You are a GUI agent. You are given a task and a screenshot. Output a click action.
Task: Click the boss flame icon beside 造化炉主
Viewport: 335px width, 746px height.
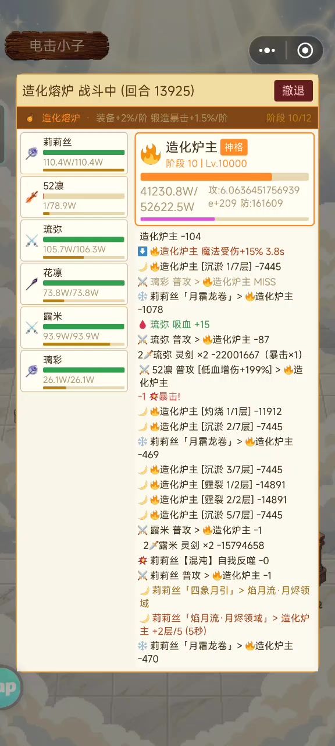pyautogui.click(x=151, y=154)
